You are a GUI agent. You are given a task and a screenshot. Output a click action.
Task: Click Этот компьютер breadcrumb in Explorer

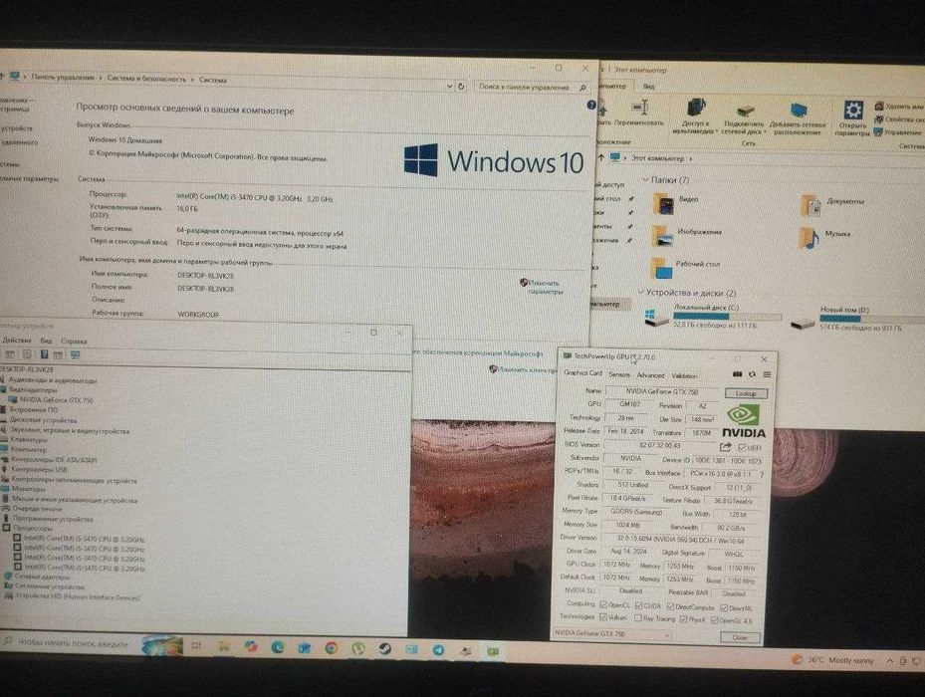click(x=658, y=158)
